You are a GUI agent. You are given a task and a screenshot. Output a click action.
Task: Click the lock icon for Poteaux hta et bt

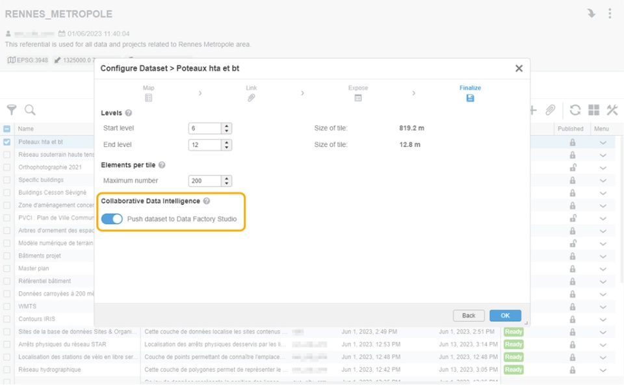[572, 142]
